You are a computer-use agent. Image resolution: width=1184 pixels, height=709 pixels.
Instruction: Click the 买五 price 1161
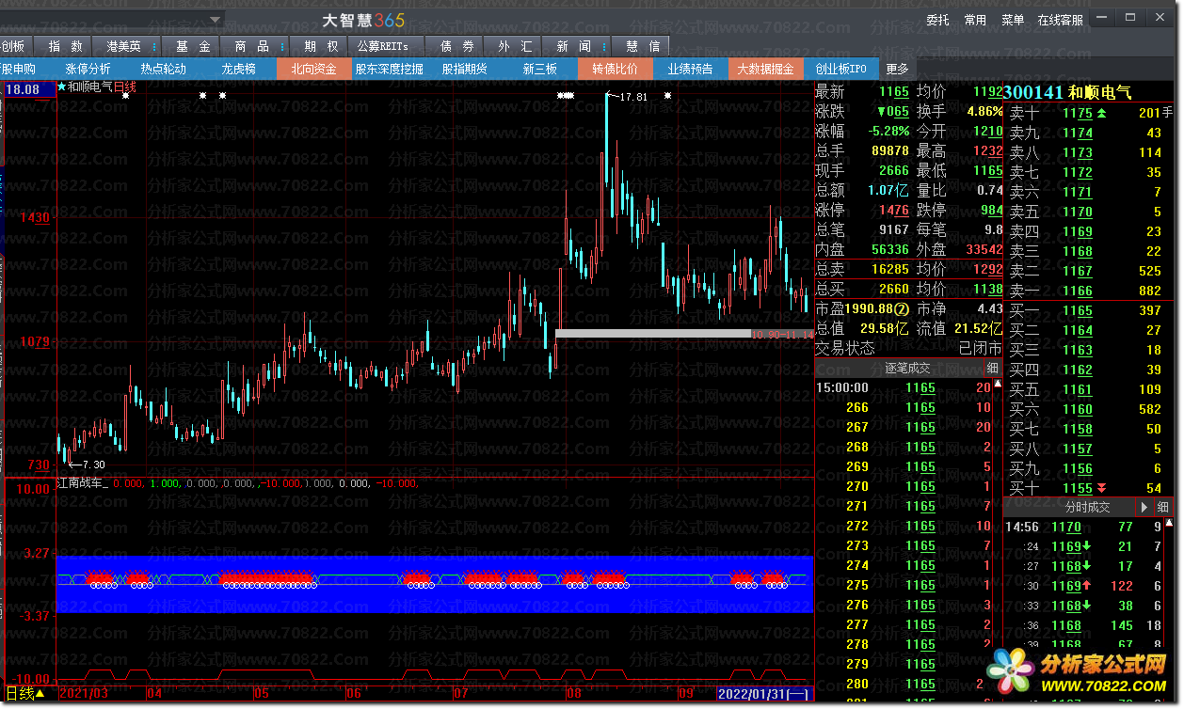pos(1078,389)
